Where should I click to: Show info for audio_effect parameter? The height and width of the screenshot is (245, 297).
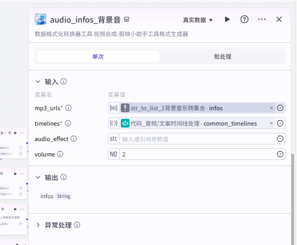pyautogui.click(x=74, y=139)
